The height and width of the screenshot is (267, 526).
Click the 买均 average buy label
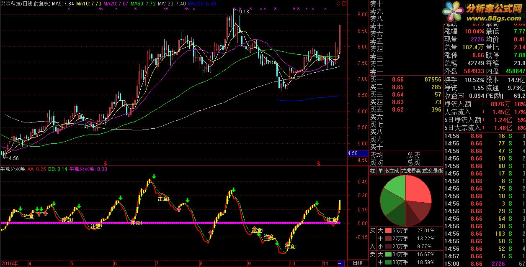(x=376, y=162)
